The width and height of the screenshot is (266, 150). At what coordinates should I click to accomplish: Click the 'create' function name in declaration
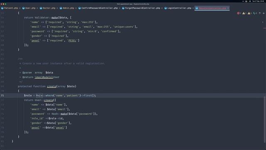point(52,86)
